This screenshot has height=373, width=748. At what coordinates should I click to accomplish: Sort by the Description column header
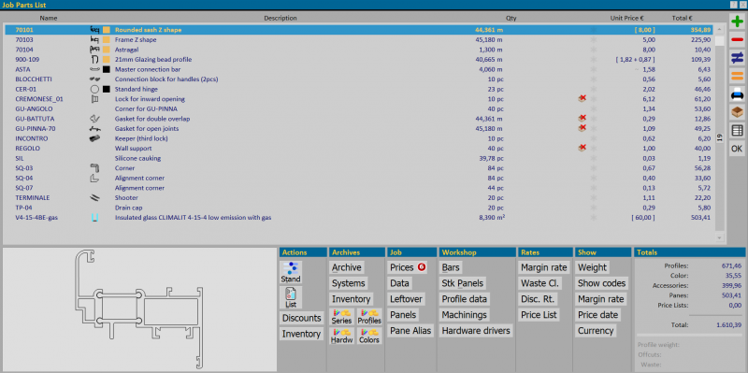click(280, 18)
